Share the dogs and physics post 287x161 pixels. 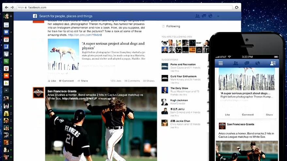point(83,81)
